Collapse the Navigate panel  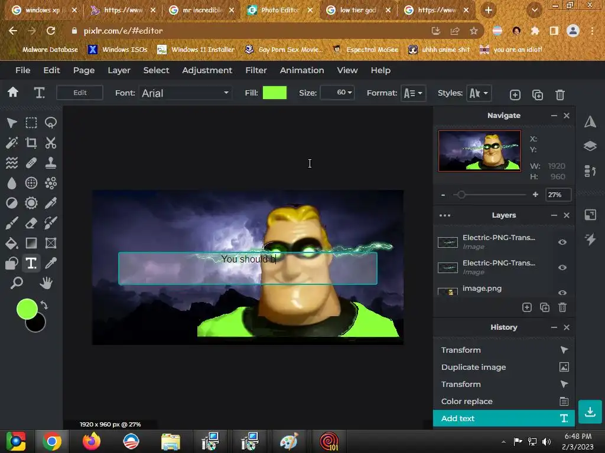tap(554, 116)
